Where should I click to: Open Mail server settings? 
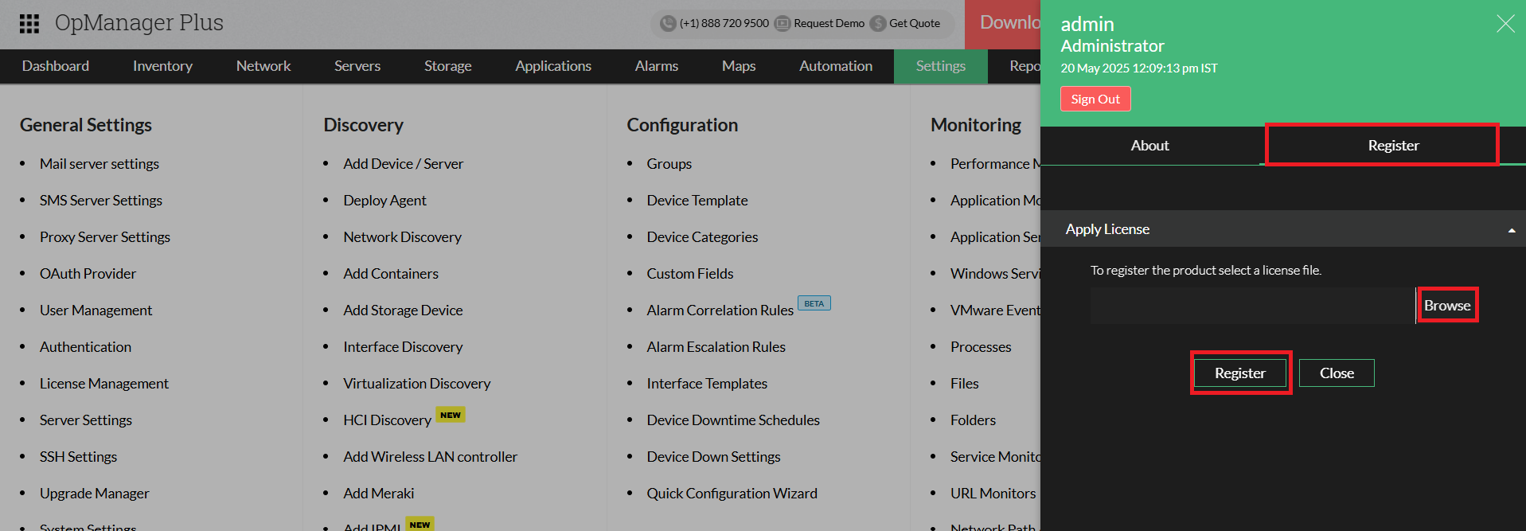(100, 164)
